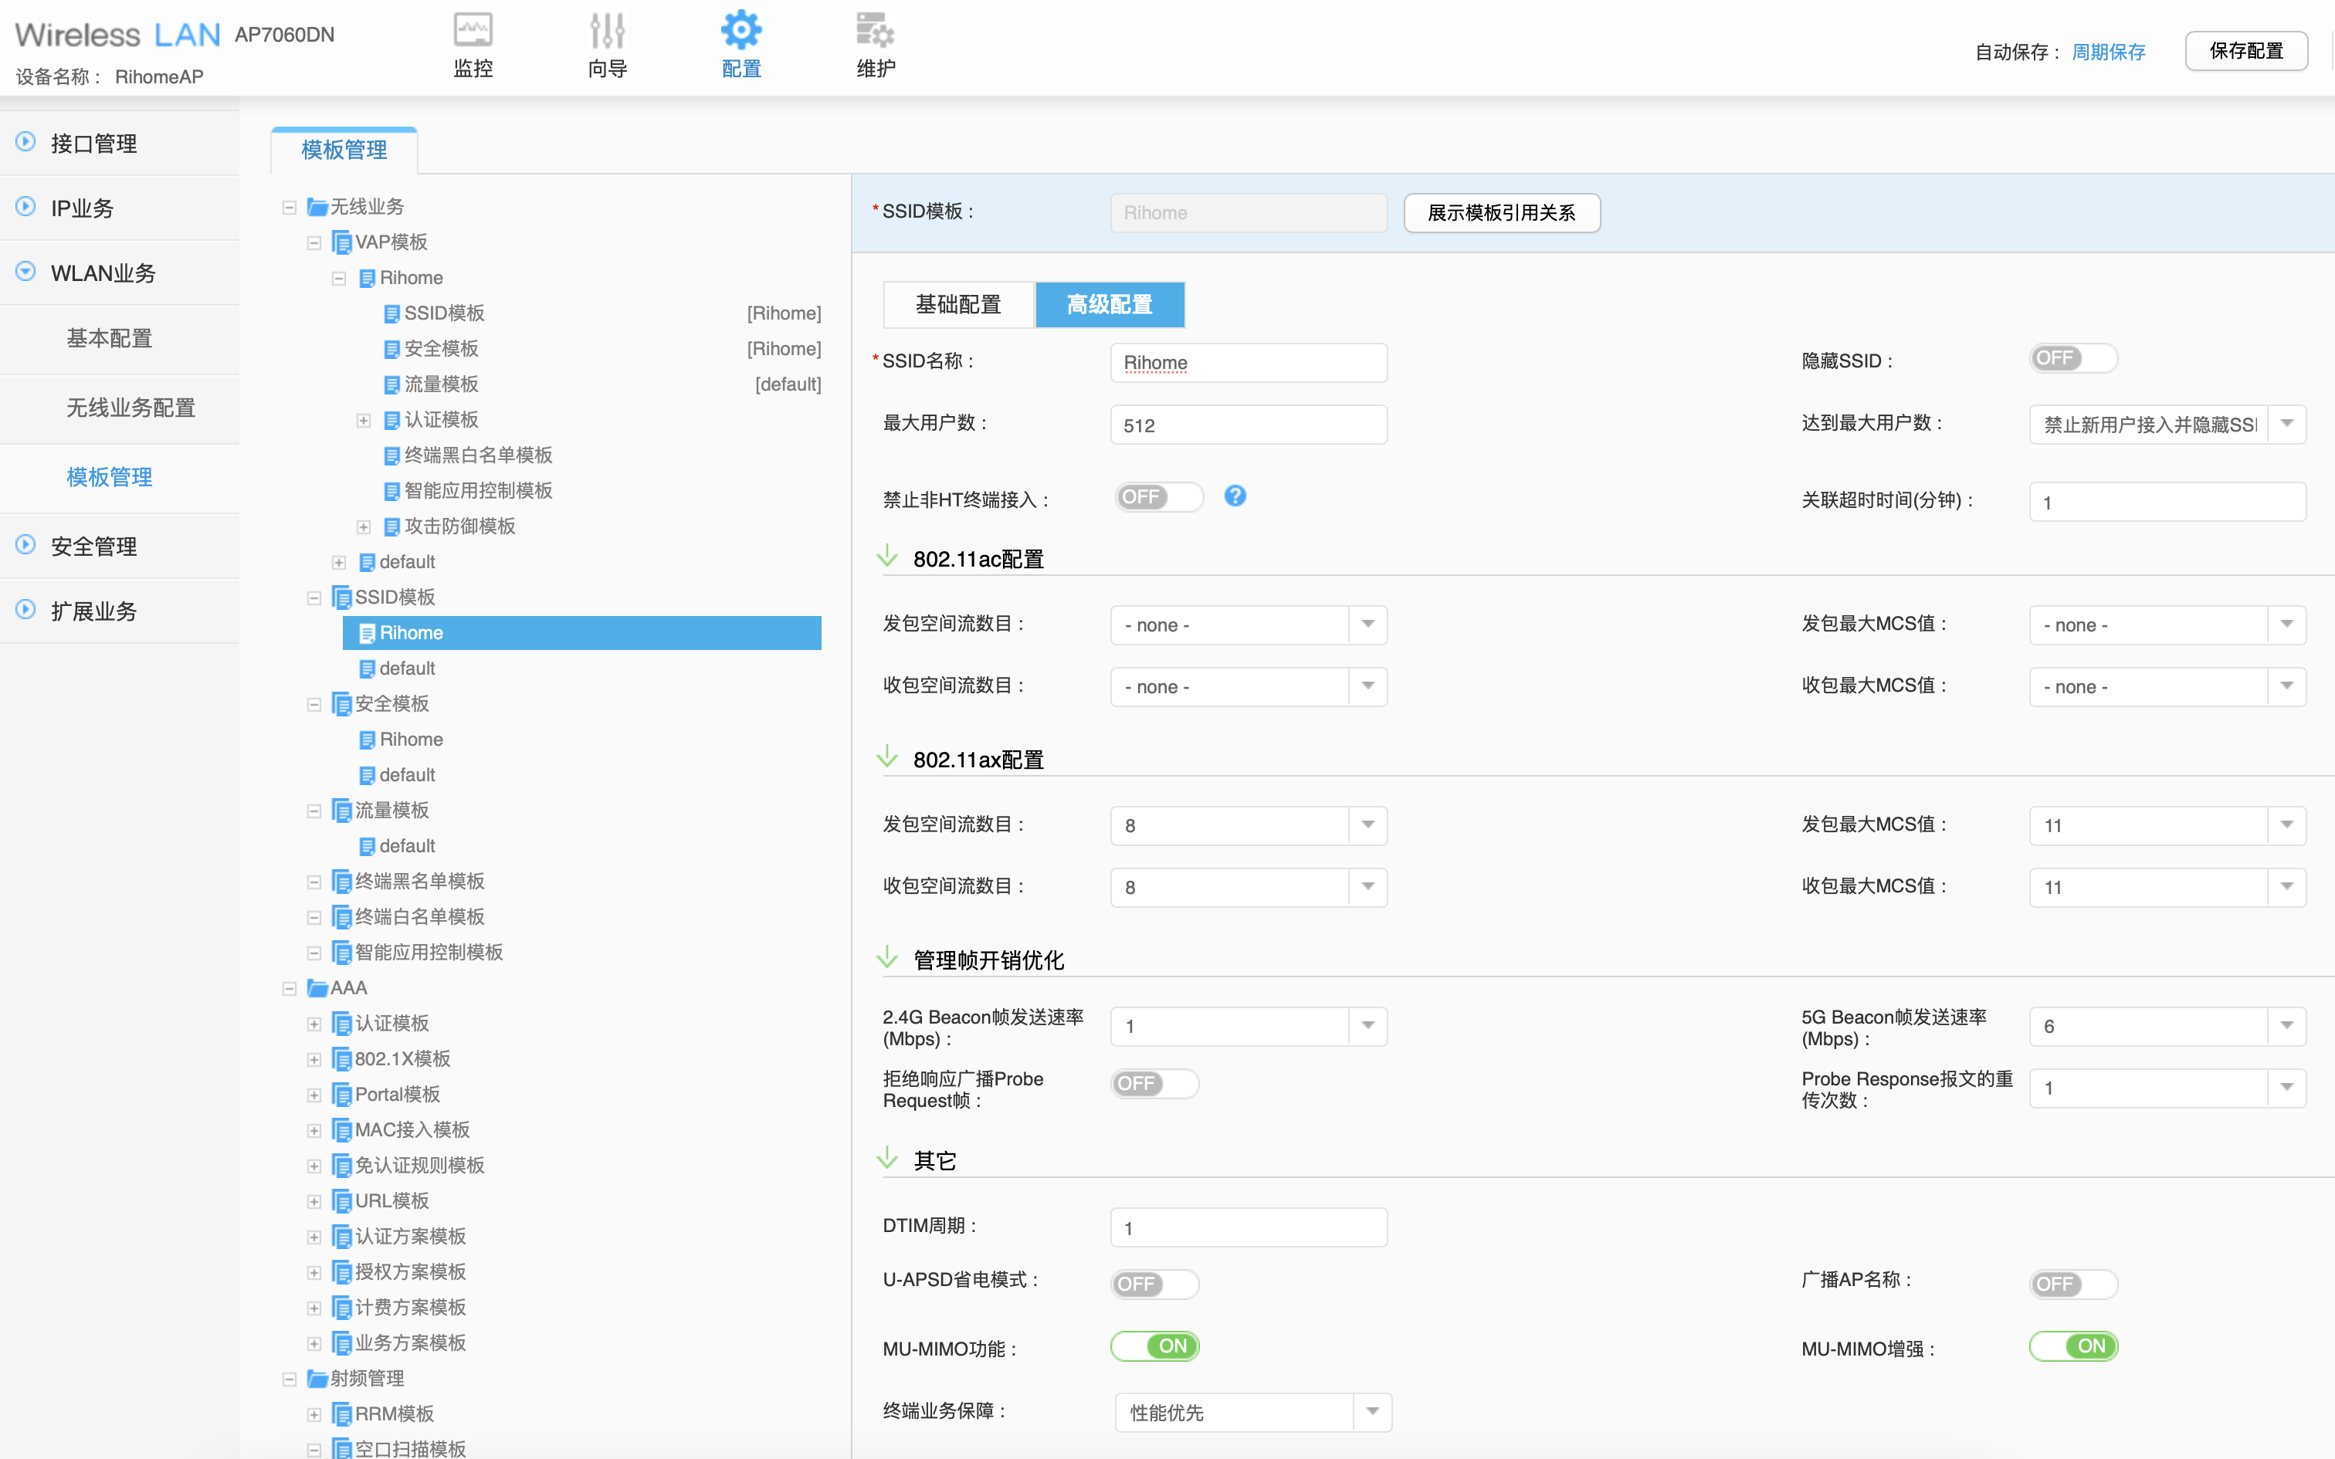Image resolution: width=2335 pixels, height=1459 pixels.
Task: Click the 最大用户数 input field
Action: pyautogui.click(x=1249, y=425)
